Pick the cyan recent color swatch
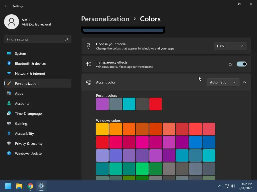Image resolution: width=257 pixels, height=192 pixels. tap(129, 104)
